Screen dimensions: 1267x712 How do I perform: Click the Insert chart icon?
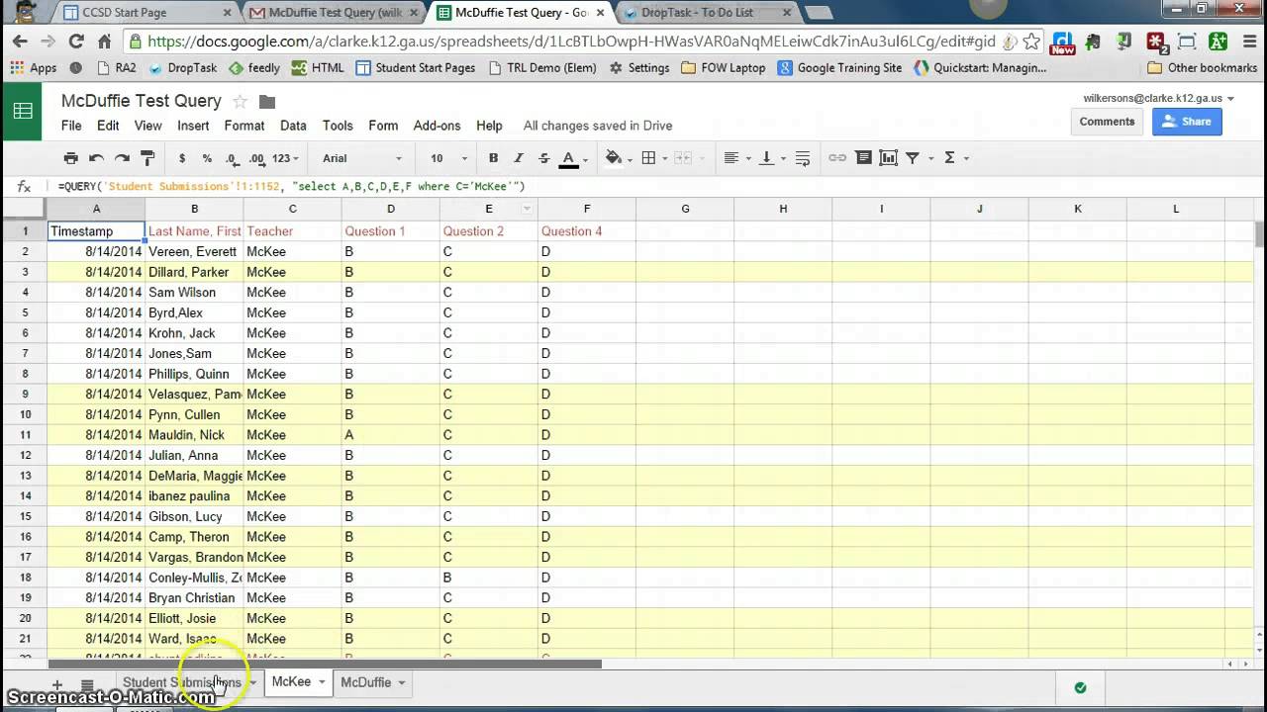coord(888,158)
